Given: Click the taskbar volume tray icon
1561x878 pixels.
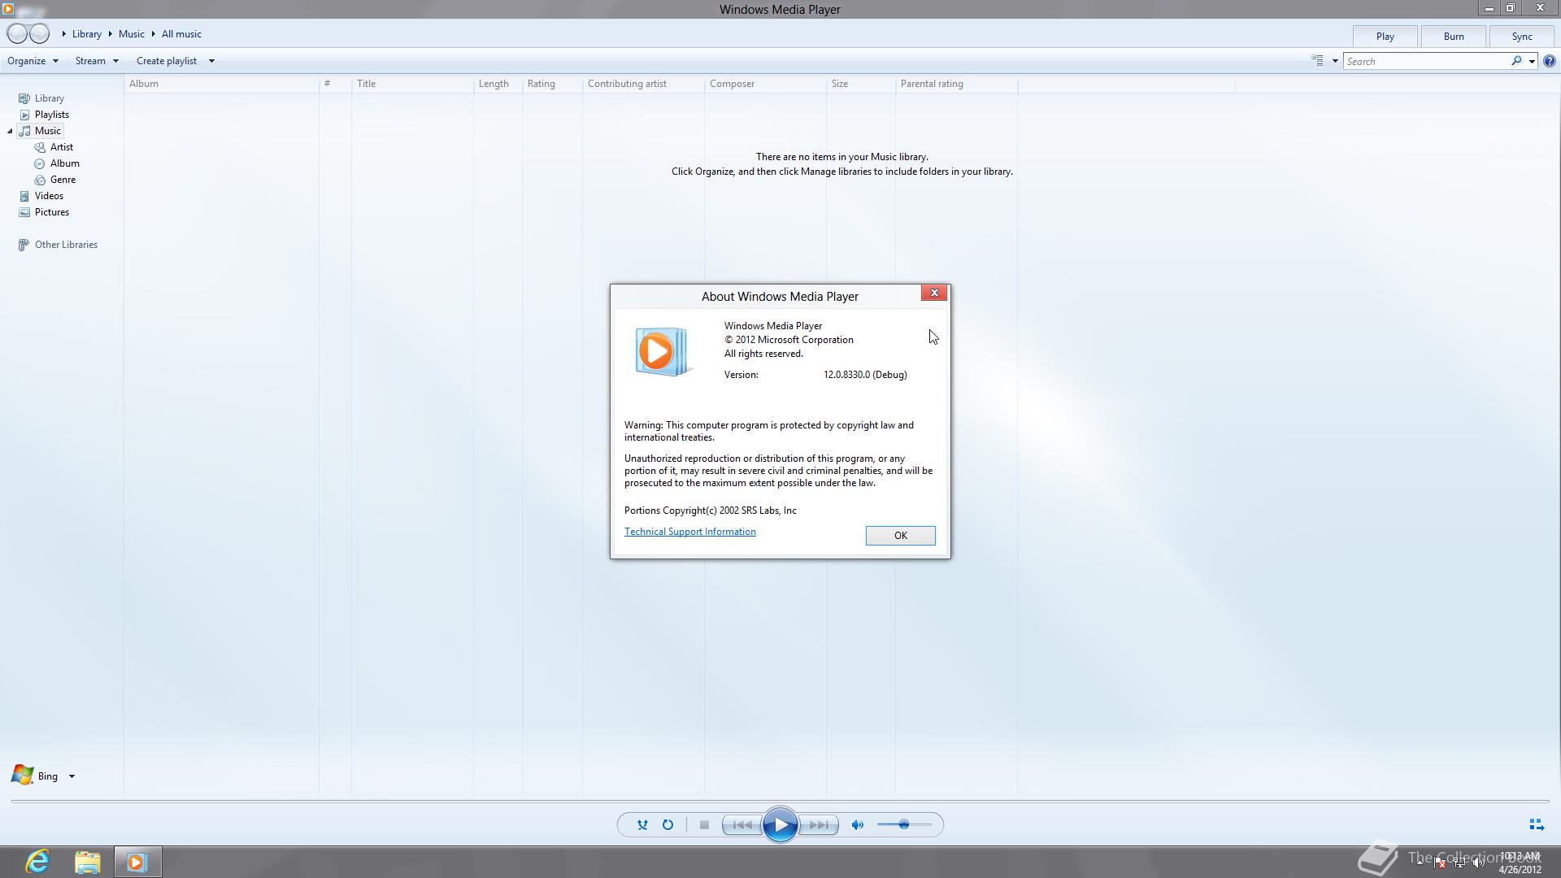Looking at the screenshot, I should pos(1478,863).
